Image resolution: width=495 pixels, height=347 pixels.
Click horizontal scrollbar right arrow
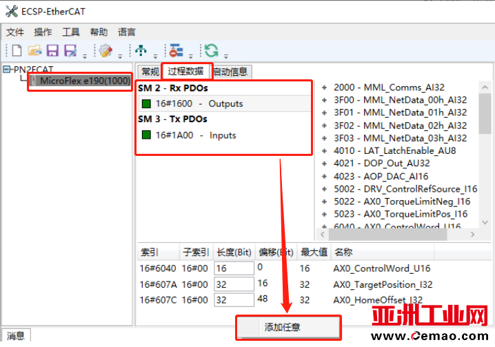472,235
